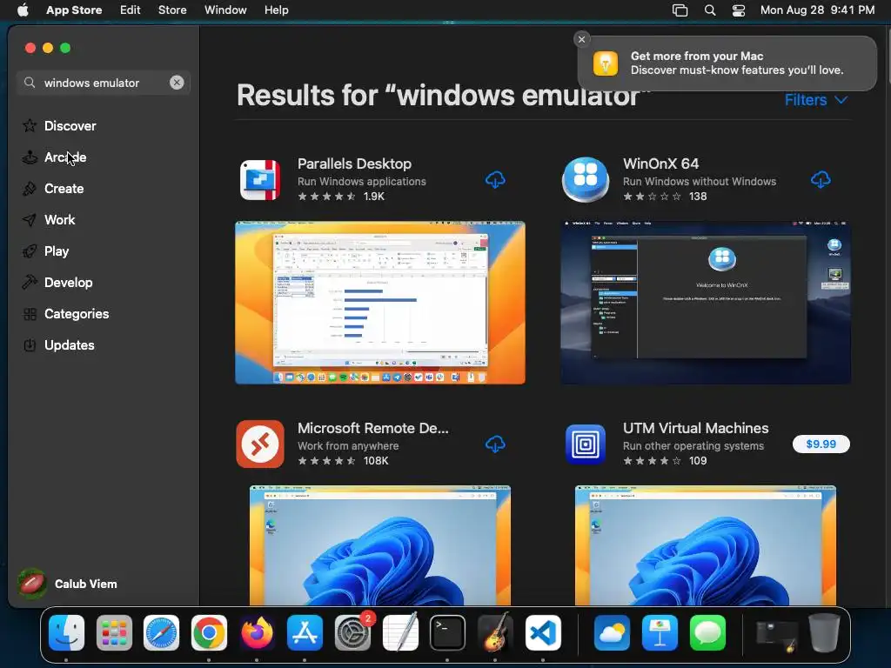Open Messages from the Dock
Viewport: 891px width, 668px height.
[x=707, y=633]
